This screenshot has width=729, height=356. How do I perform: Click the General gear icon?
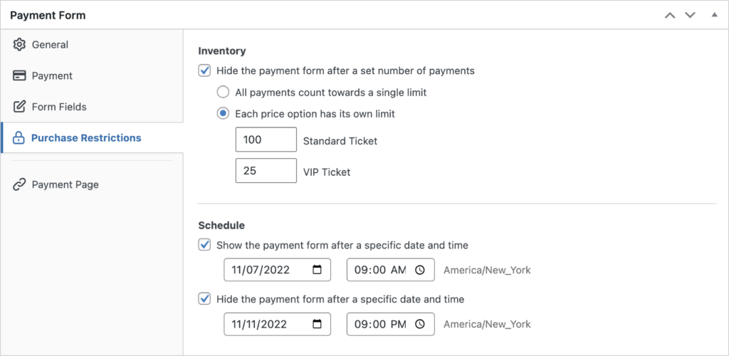click(x=19, y=45)
